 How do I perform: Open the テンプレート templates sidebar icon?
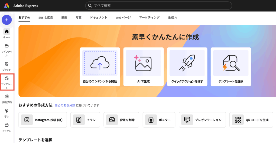tap(7, 78)
